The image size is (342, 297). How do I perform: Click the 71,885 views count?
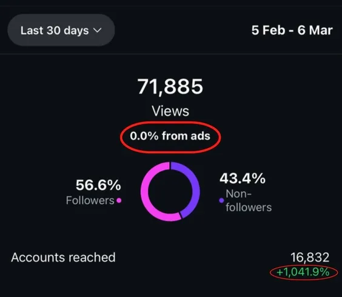[x=170, y=86]
